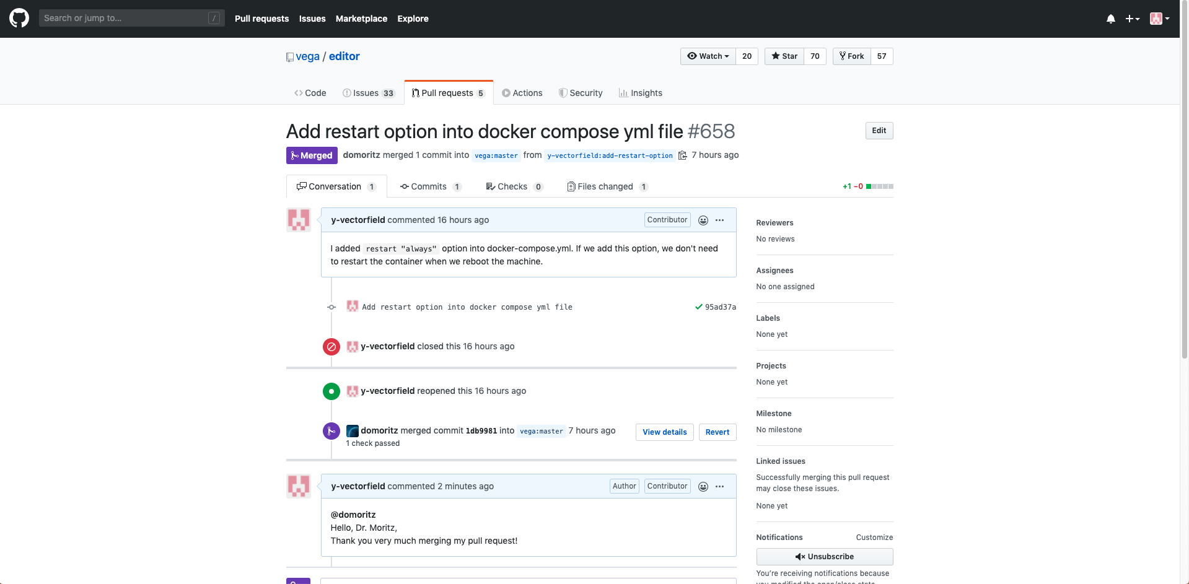Open the user profile avatar menu
The image size is (1189, 584).
(x=1159, y=19)
